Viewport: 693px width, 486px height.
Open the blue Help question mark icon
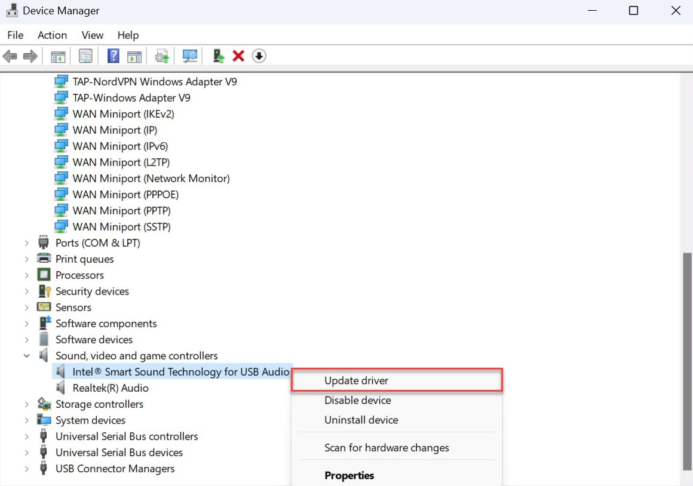[x=113, y=56]
